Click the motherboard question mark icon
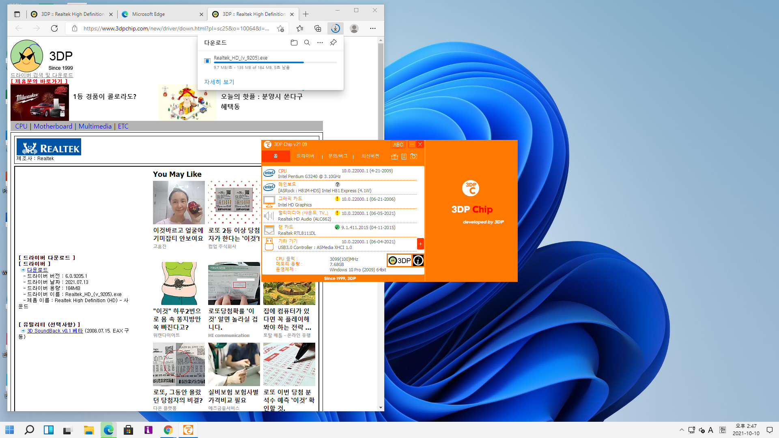The image size is (779, 438). (x=337, y=185)
